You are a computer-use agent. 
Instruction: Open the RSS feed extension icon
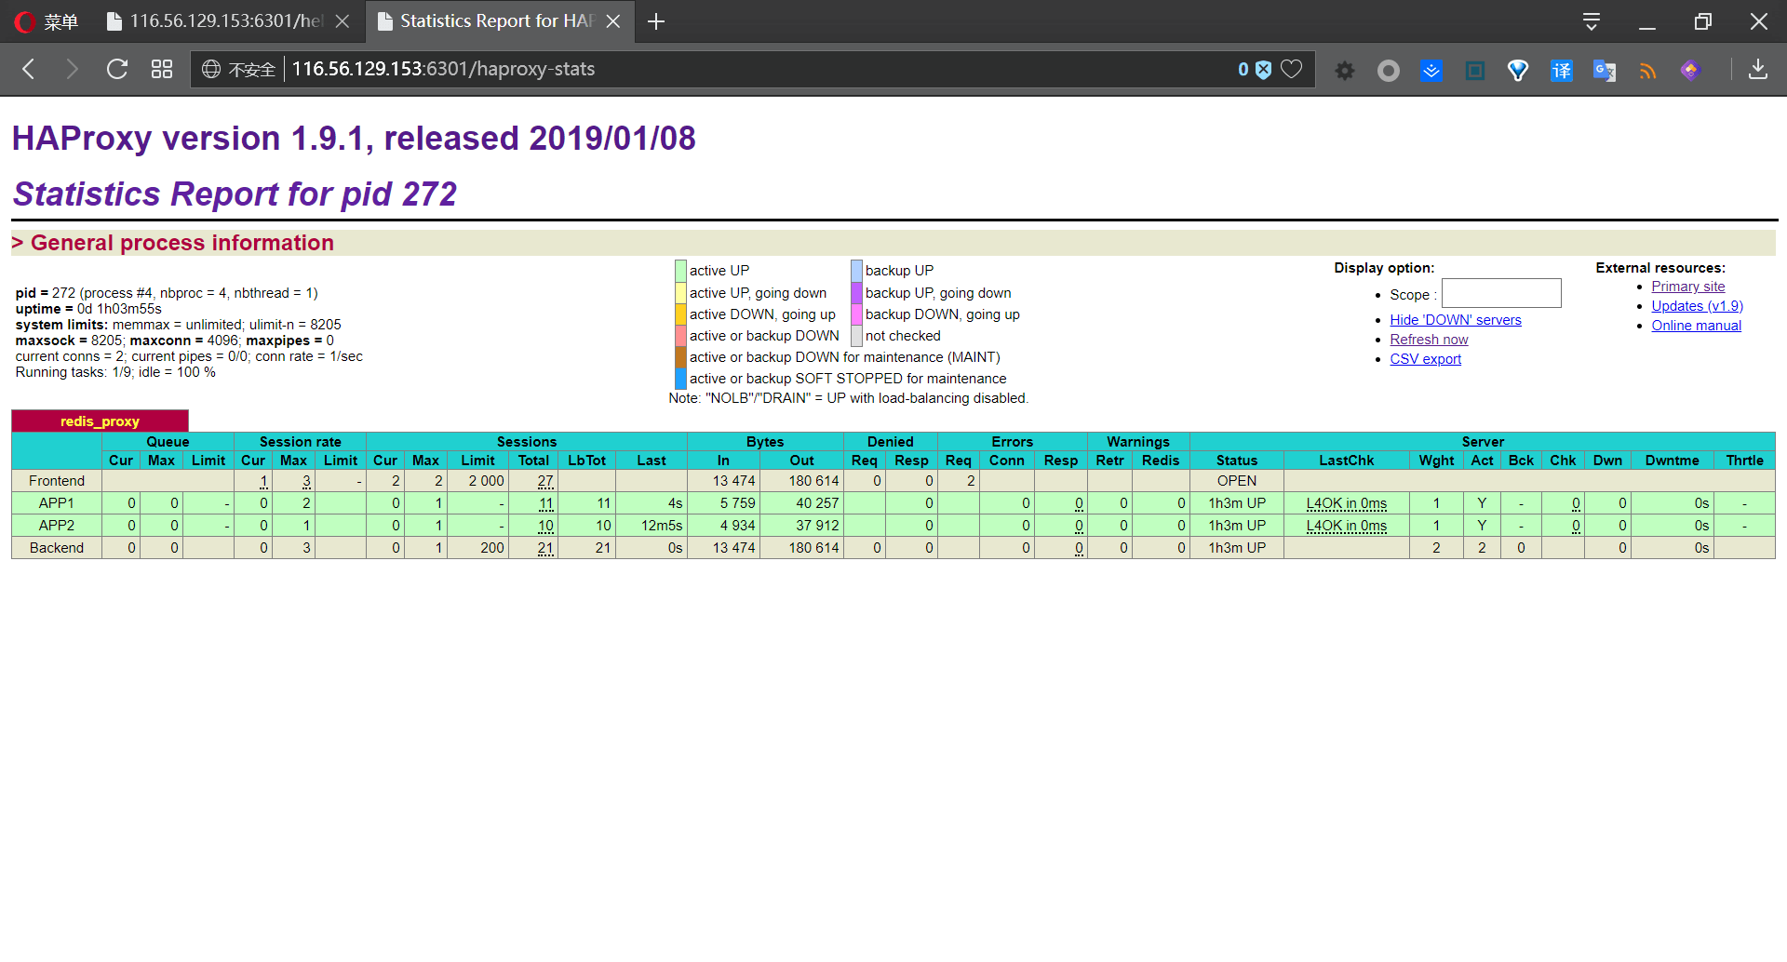pyautogui.click(x=1648, y=70)
